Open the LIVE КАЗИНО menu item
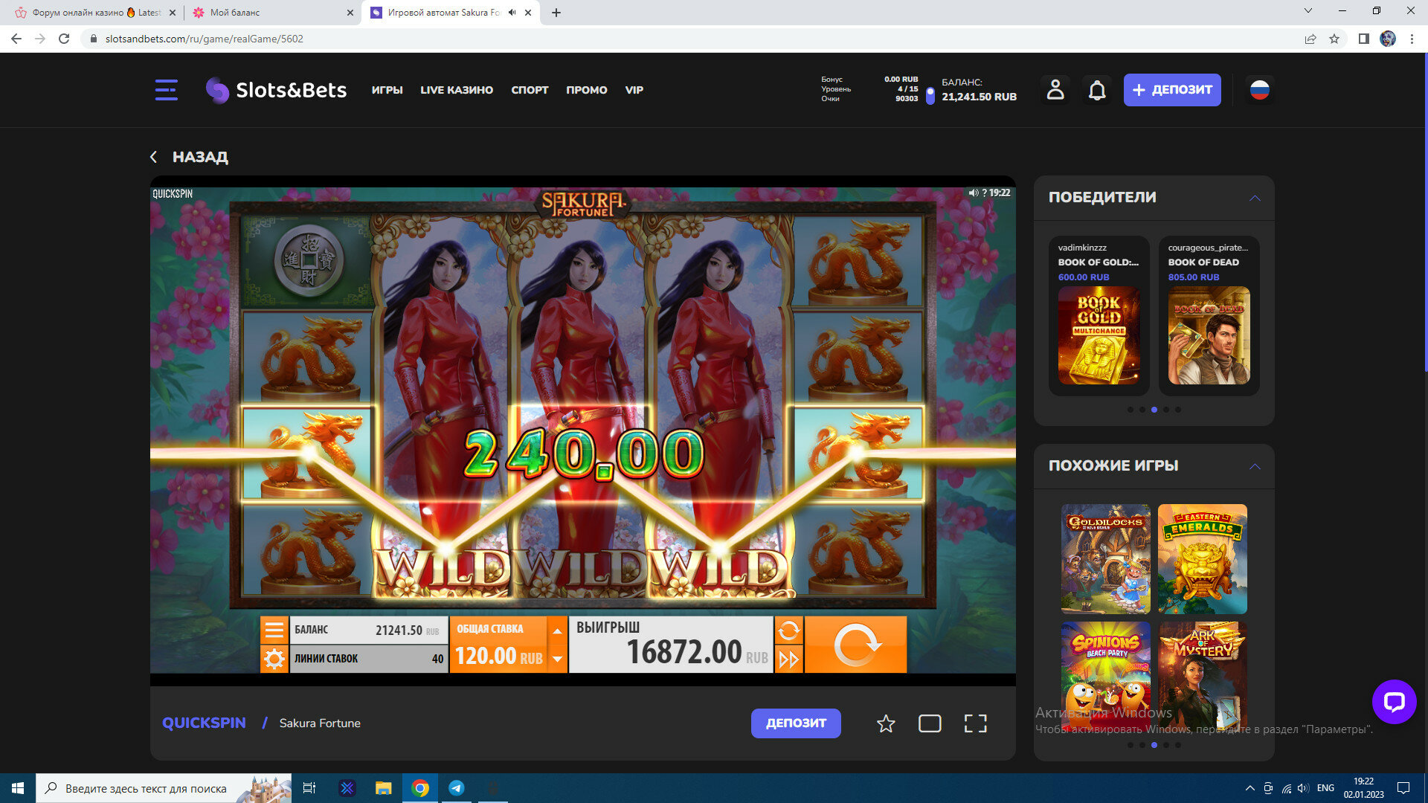 pyautogui.click(x=456, y=90)
